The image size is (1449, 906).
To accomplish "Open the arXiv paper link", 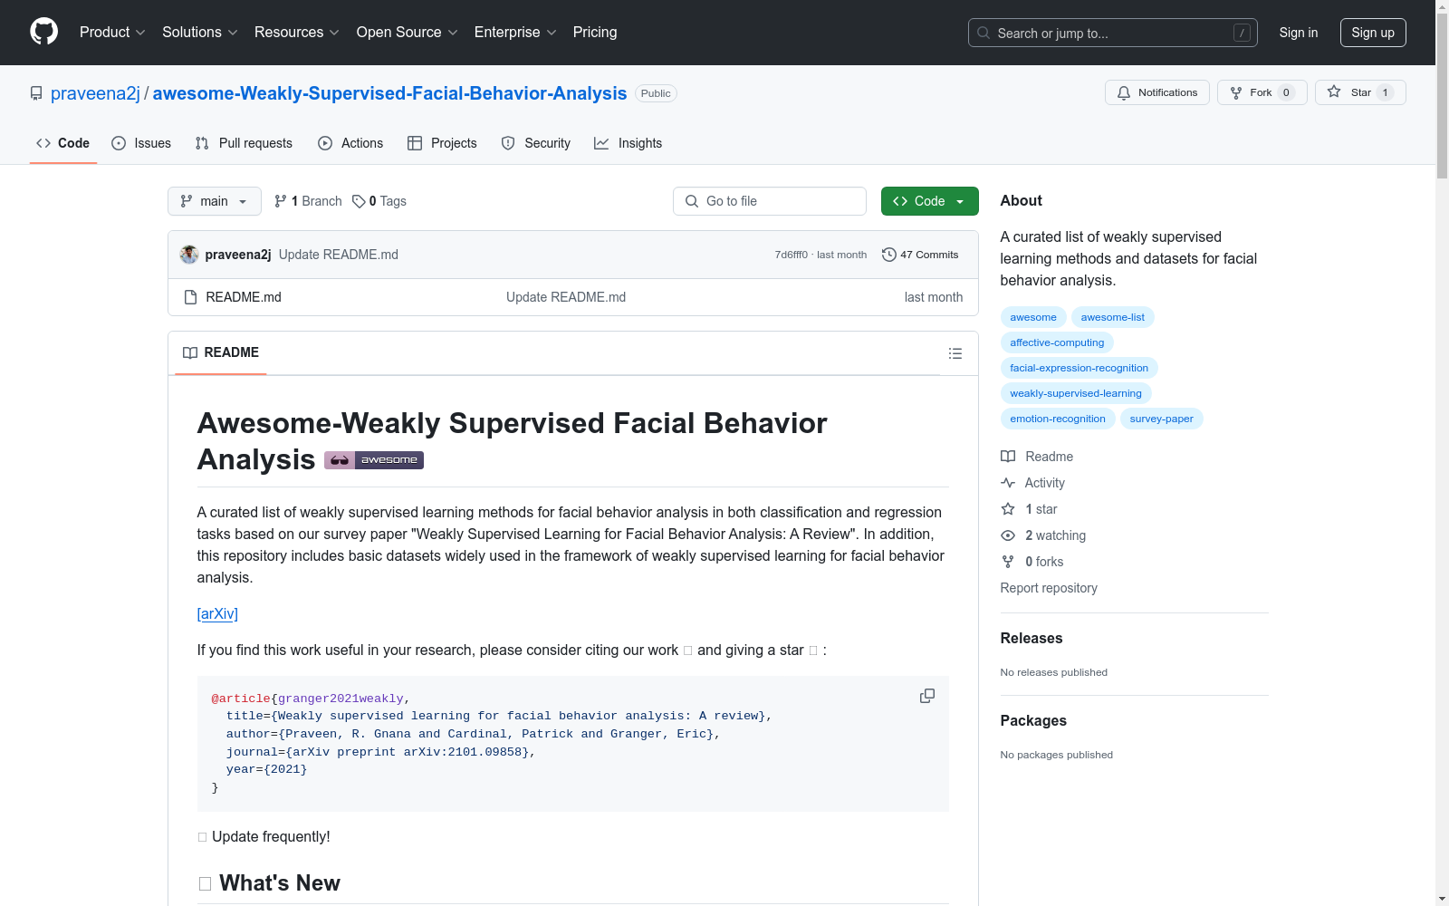I will pos(217,613).
